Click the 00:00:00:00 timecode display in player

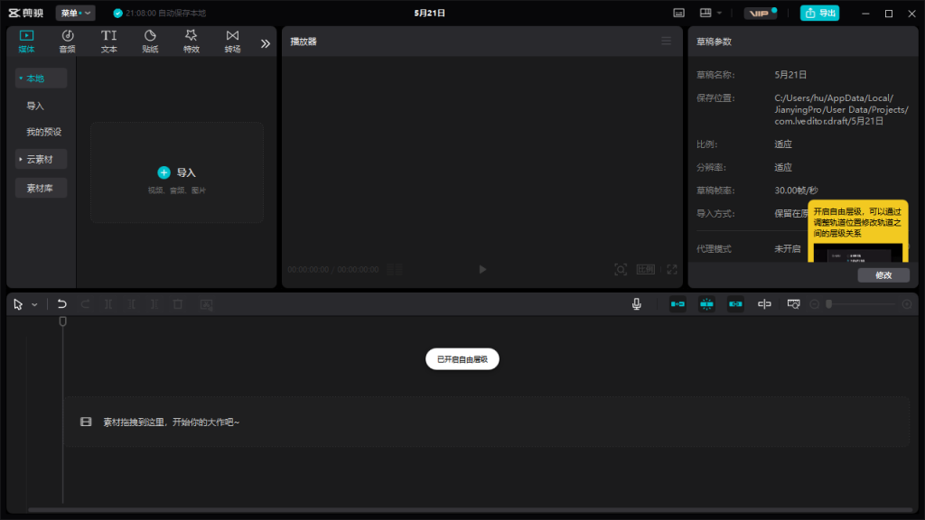pyautogui.click(x=309, y=269)
